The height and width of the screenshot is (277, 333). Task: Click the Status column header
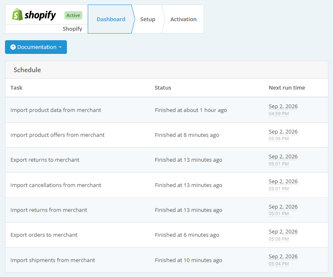click(x=163, y=87)
